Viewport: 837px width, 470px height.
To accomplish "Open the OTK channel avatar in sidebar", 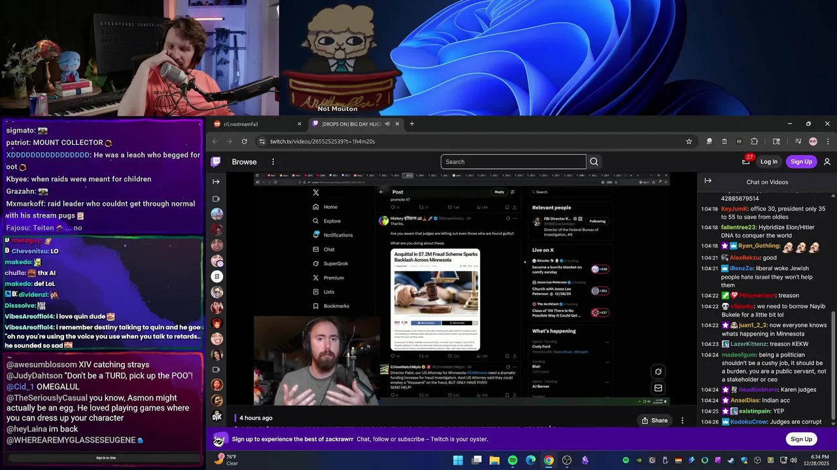I will (216, 416).
